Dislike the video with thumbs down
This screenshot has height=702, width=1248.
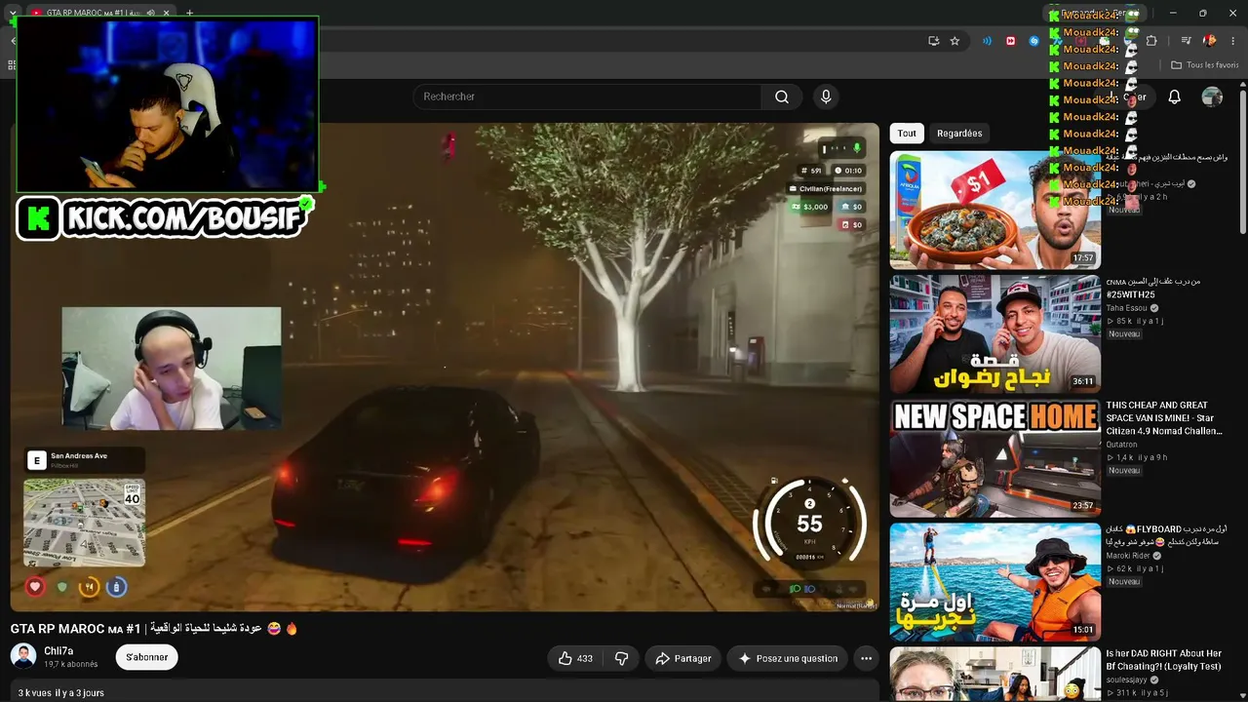pos(621,658)
